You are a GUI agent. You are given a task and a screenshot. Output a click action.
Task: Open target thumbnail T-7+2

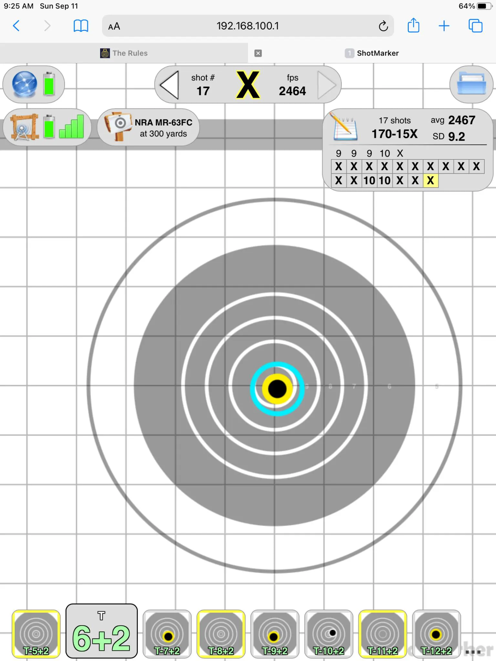(x=167, y=634)
